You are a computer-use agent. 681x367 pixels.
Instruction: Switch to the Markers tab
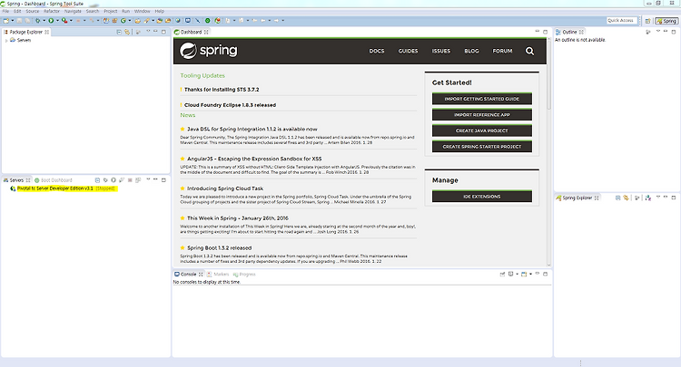click(x=218, y=275)
